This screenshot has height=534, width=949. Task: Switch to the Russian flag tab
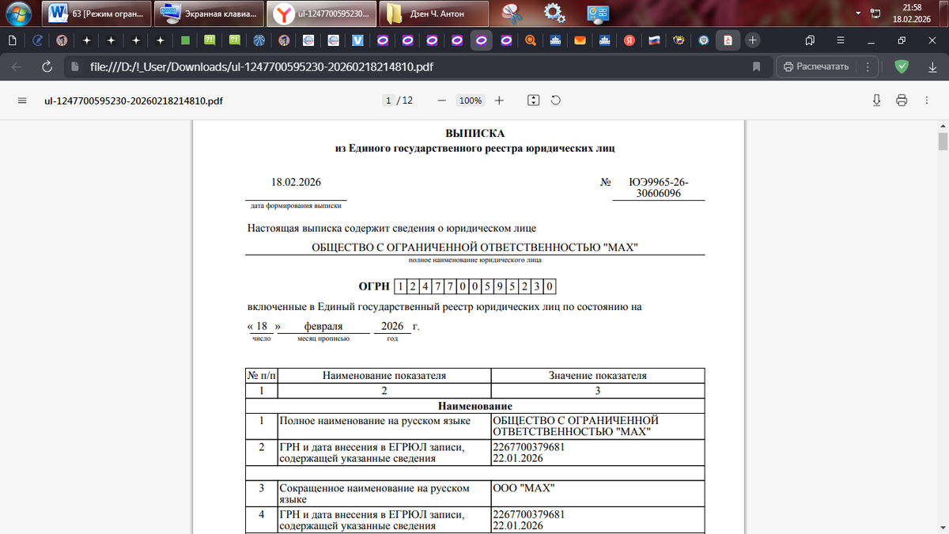coord(654,40)
